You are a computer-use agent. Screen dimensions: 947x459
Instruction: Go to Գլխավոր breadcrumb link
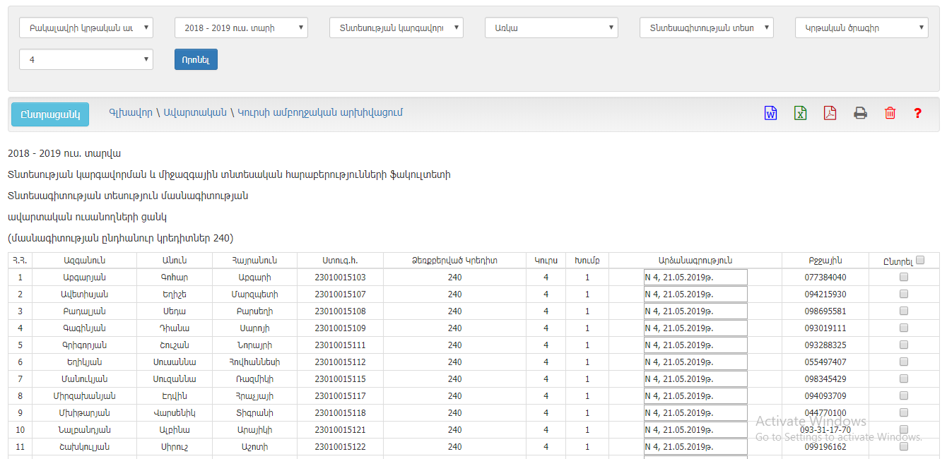tap(131, 113)
